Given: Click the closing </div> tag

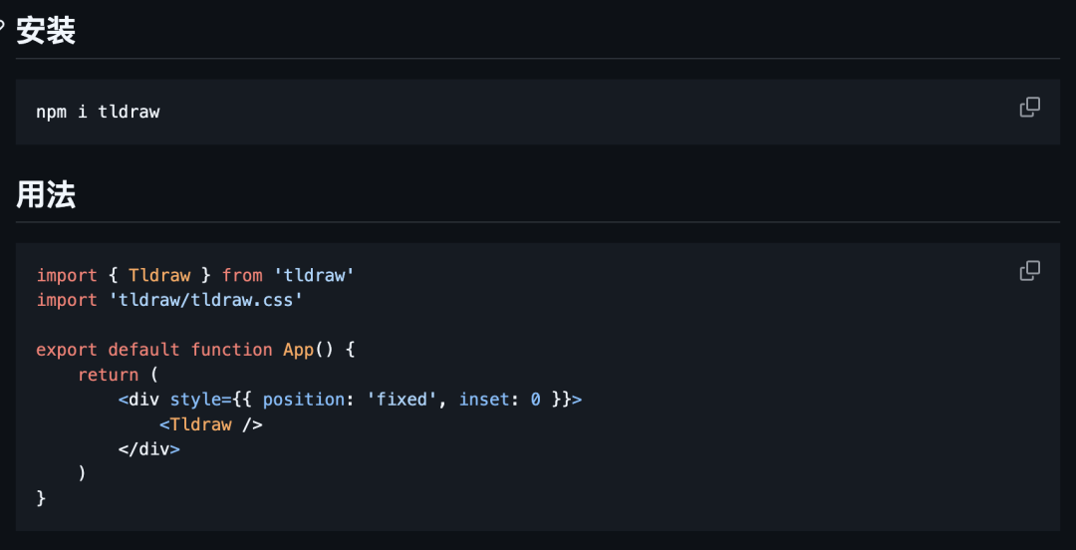Looking at the screenshot, I should (x=148, y=449).
